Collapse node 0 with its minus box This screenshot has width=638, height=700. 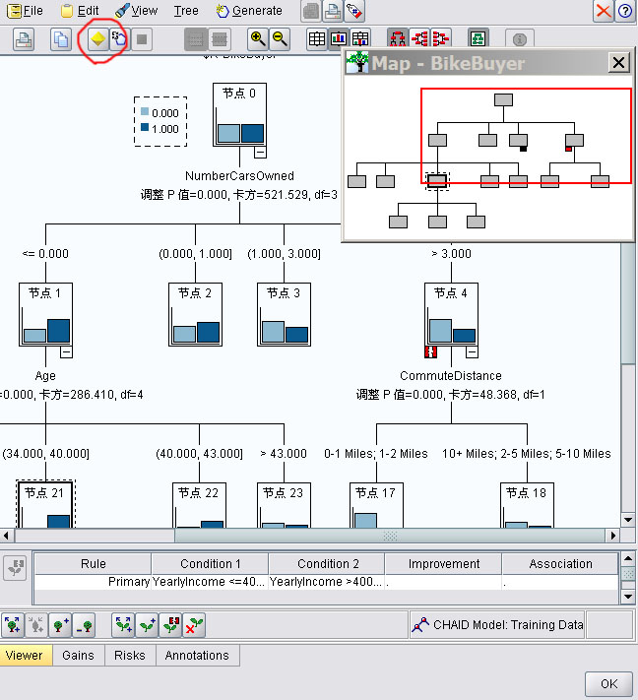point(260,153)
